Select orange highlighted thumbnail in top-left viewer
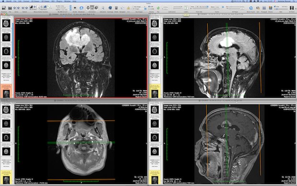 pyautogui.click(x=6, y=91)
